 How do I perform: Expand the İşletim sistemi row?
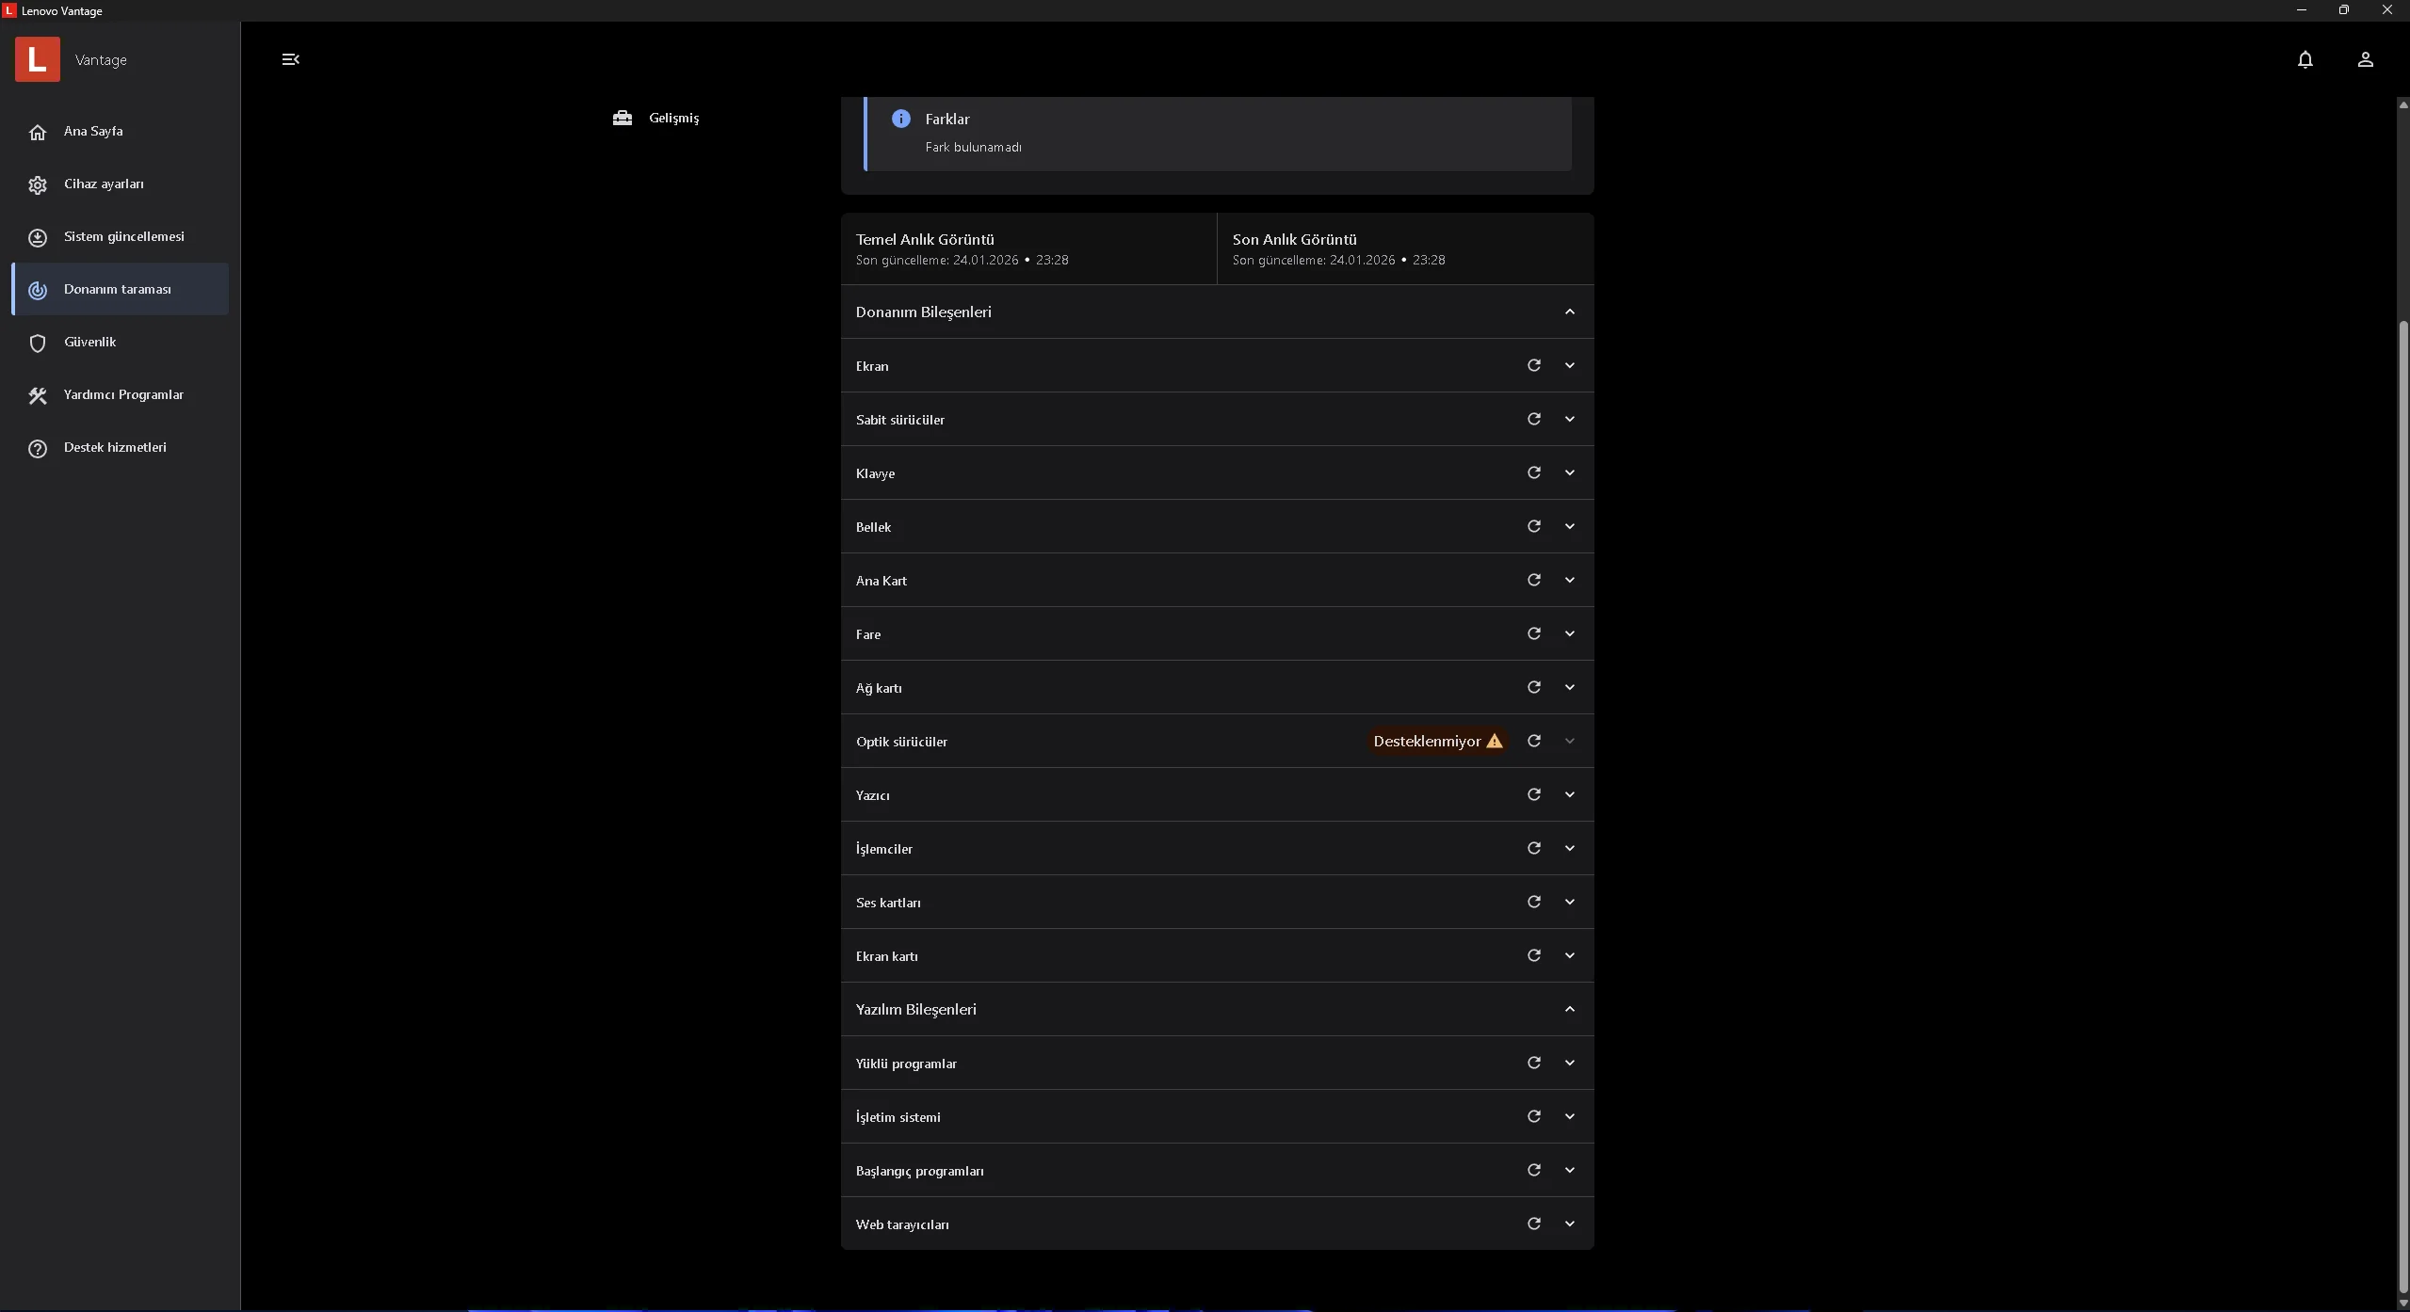pos(1569,1116)
